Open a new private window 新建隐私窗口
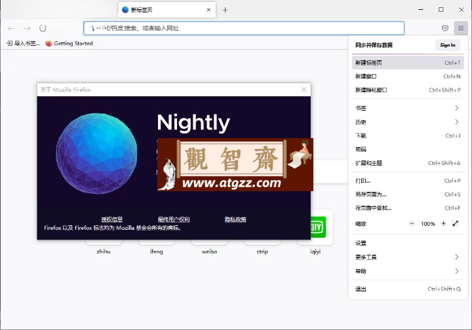 408,90
